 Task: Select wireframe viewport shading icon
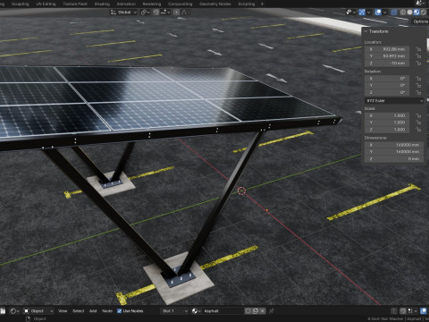click(403, 13)
